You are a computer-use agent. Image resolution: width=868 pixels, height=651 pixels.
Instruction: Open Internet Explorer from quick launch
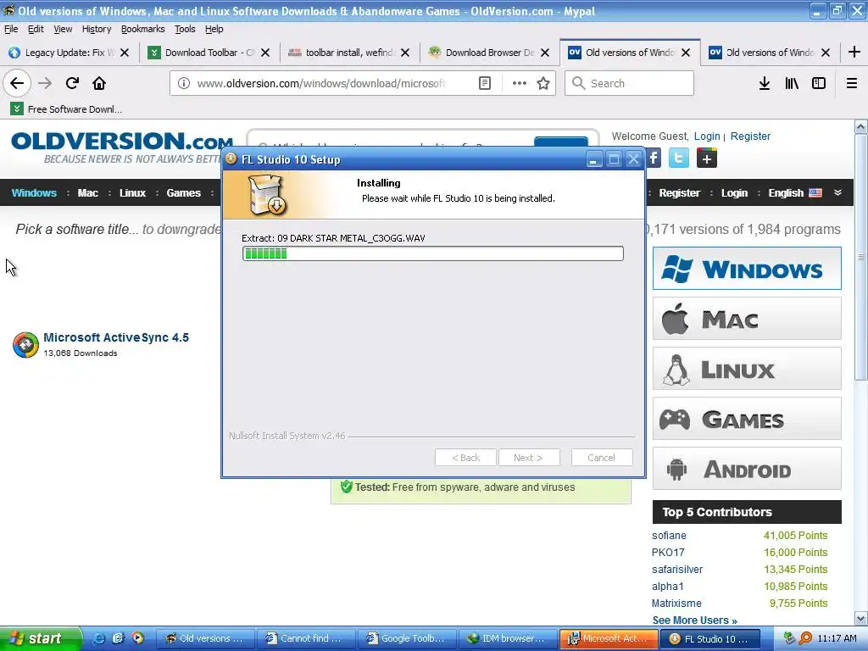pos(99,638)
